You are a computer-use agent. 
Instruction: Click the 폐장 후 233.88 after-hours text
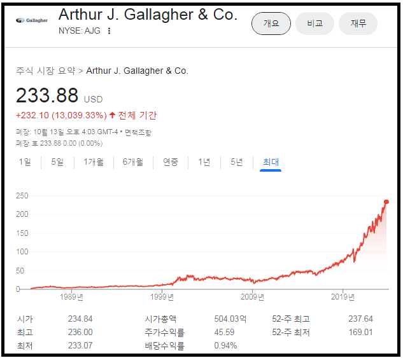[x=59, y=143]
